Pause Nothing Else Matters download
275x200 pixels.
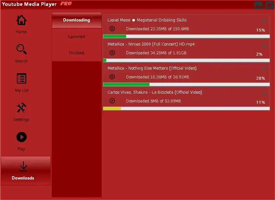click(112, 77)
